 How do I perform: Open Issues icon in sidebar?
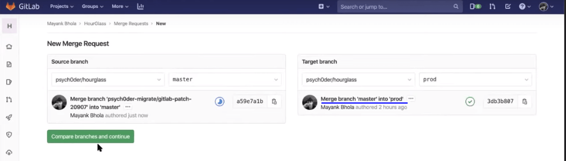point(9,82)
